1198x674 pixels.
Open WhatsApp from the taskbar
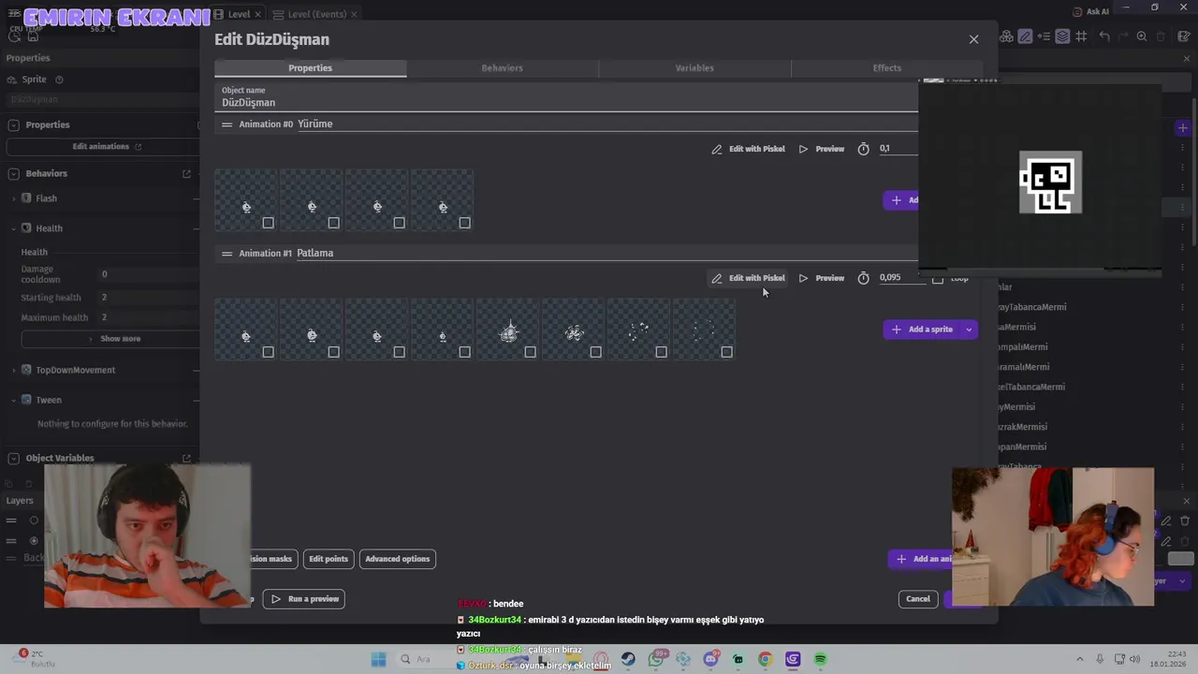656,659
